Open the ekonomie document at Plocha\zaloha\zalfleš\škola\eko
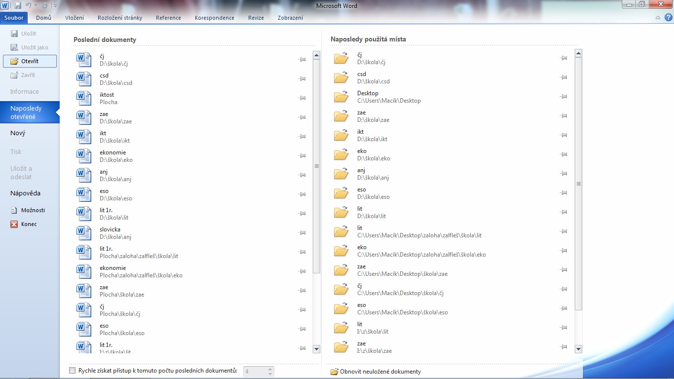 192,271
